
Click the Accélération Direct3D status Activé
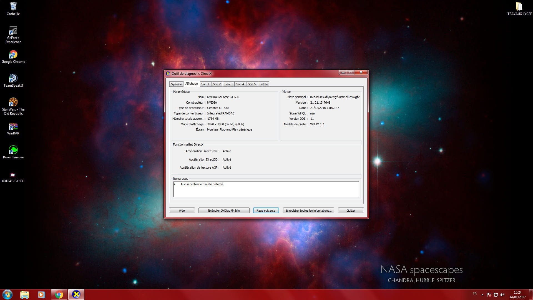click(227, 159)
